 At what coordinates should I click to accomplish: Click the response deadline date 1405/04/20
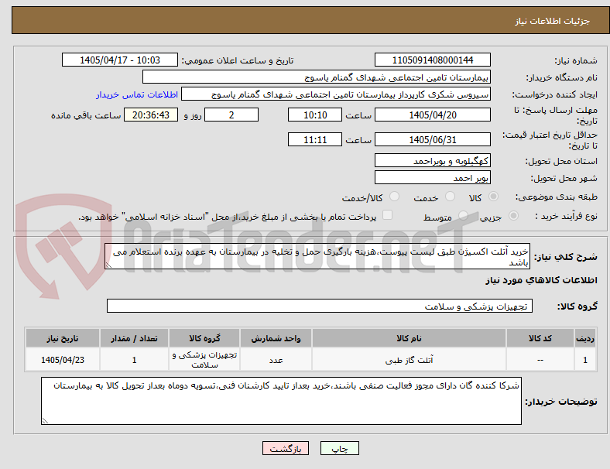click(432, 115)
